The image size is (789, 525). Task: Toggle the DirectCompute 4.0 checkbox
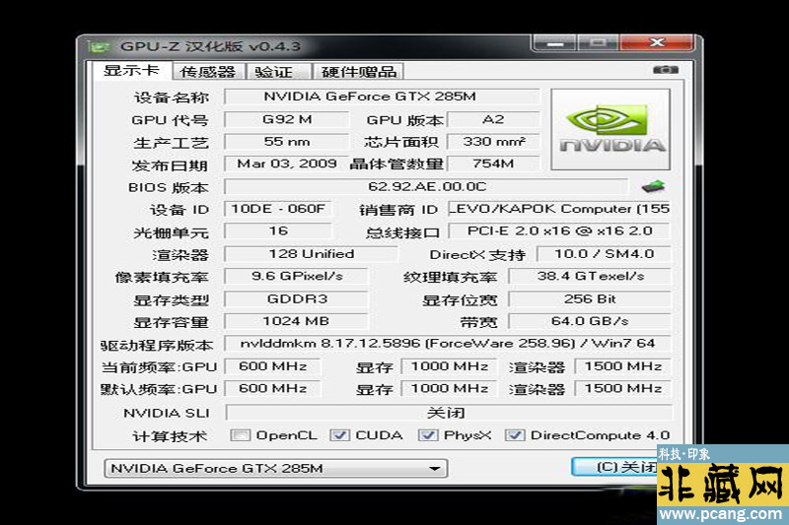point(515,435)
